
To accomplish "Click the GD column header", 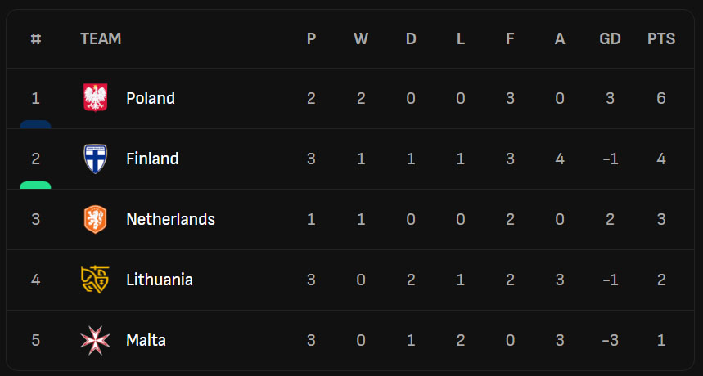I will coord(610,39).
